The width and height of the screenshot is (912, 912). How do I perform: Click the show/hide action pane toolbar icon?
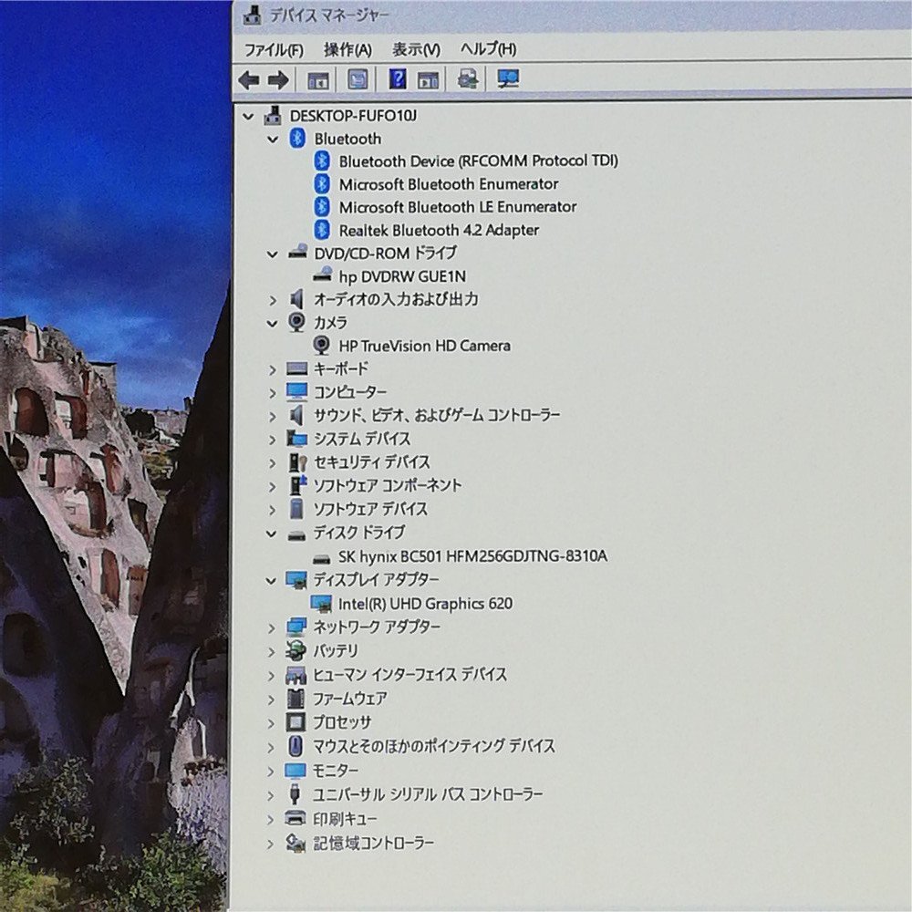pos(428,79)
